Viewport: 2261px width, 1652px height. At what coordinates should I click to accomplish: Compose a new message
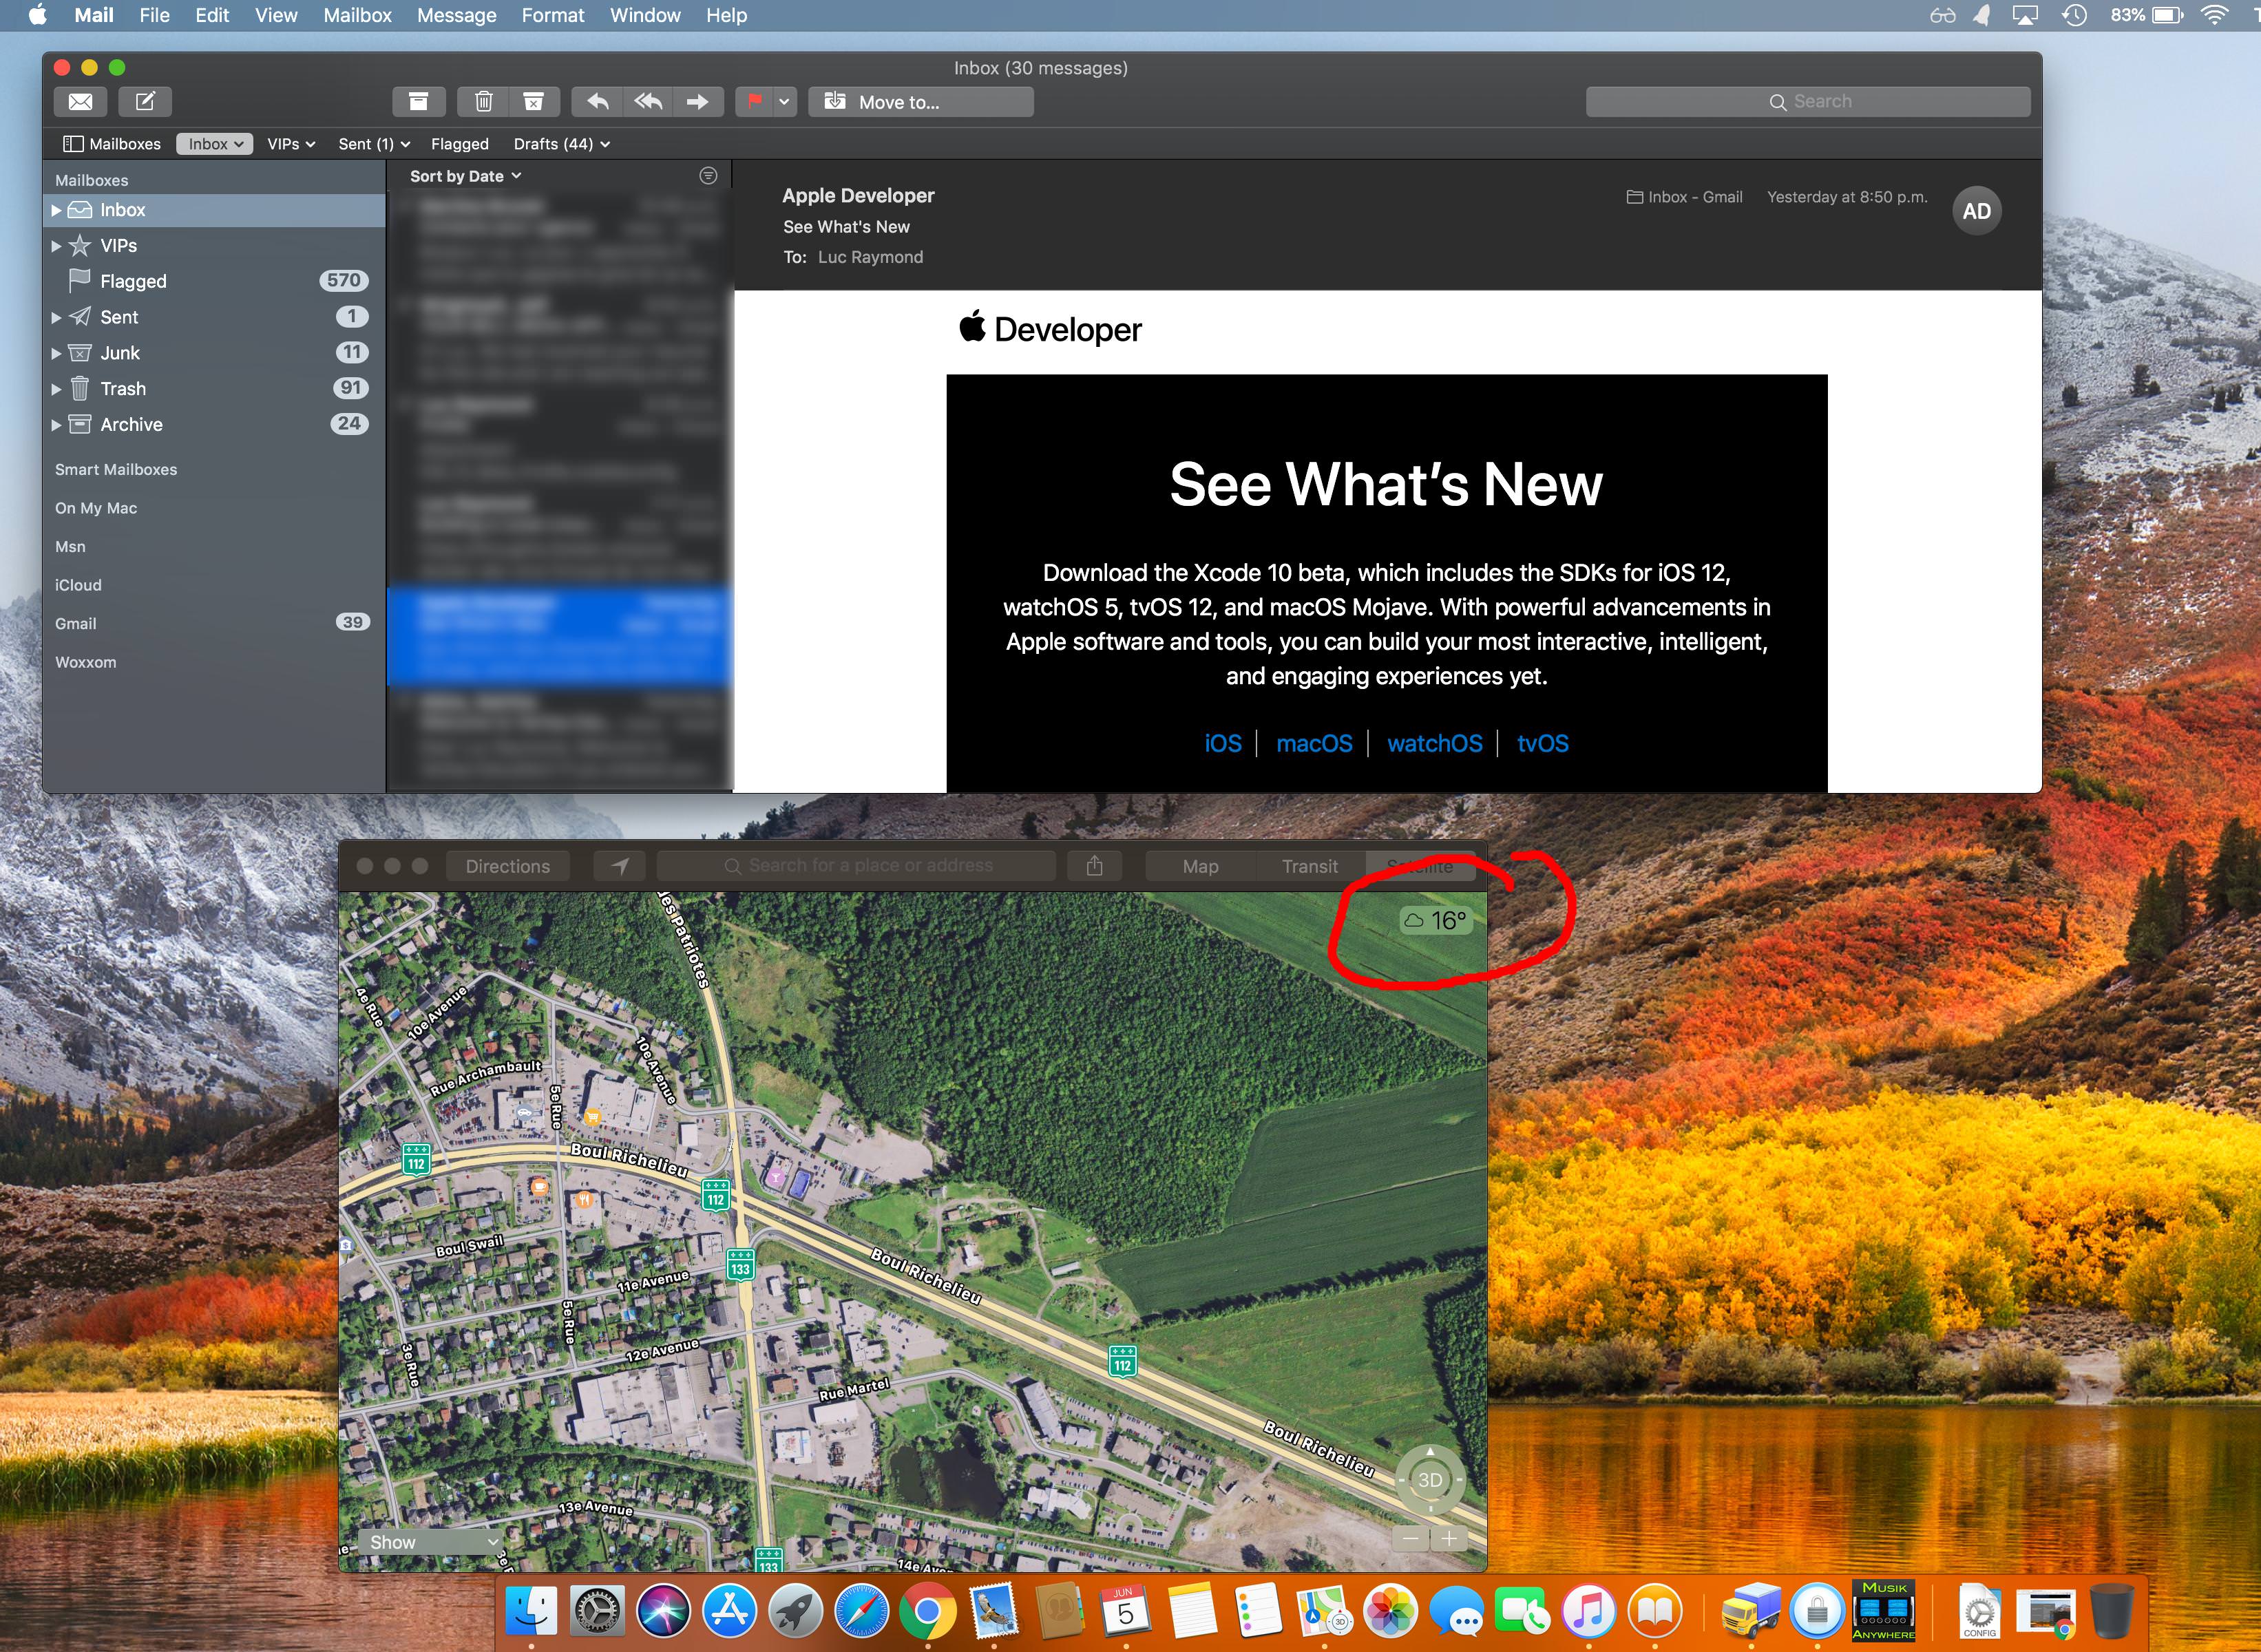(x=145, y=101)
